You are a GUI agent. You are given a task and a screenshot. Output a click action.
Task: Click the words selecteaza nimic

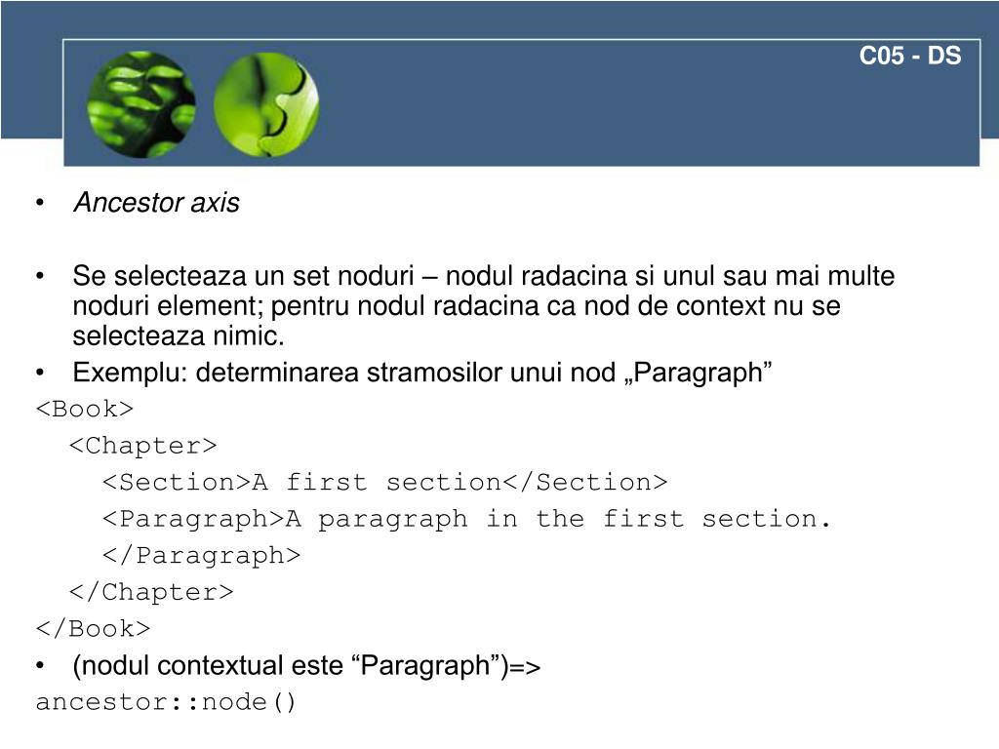tap(179, 336)
